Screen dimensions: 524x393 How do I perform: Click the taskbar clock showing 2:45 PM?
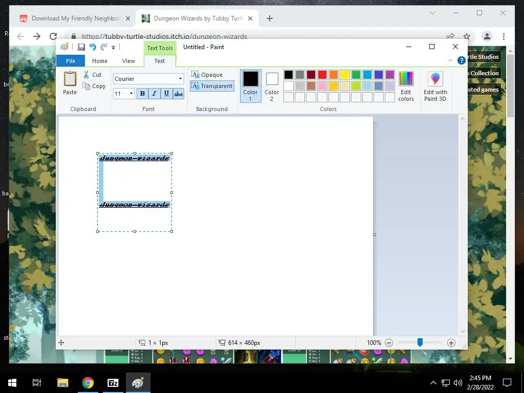(x=480, y=383)
